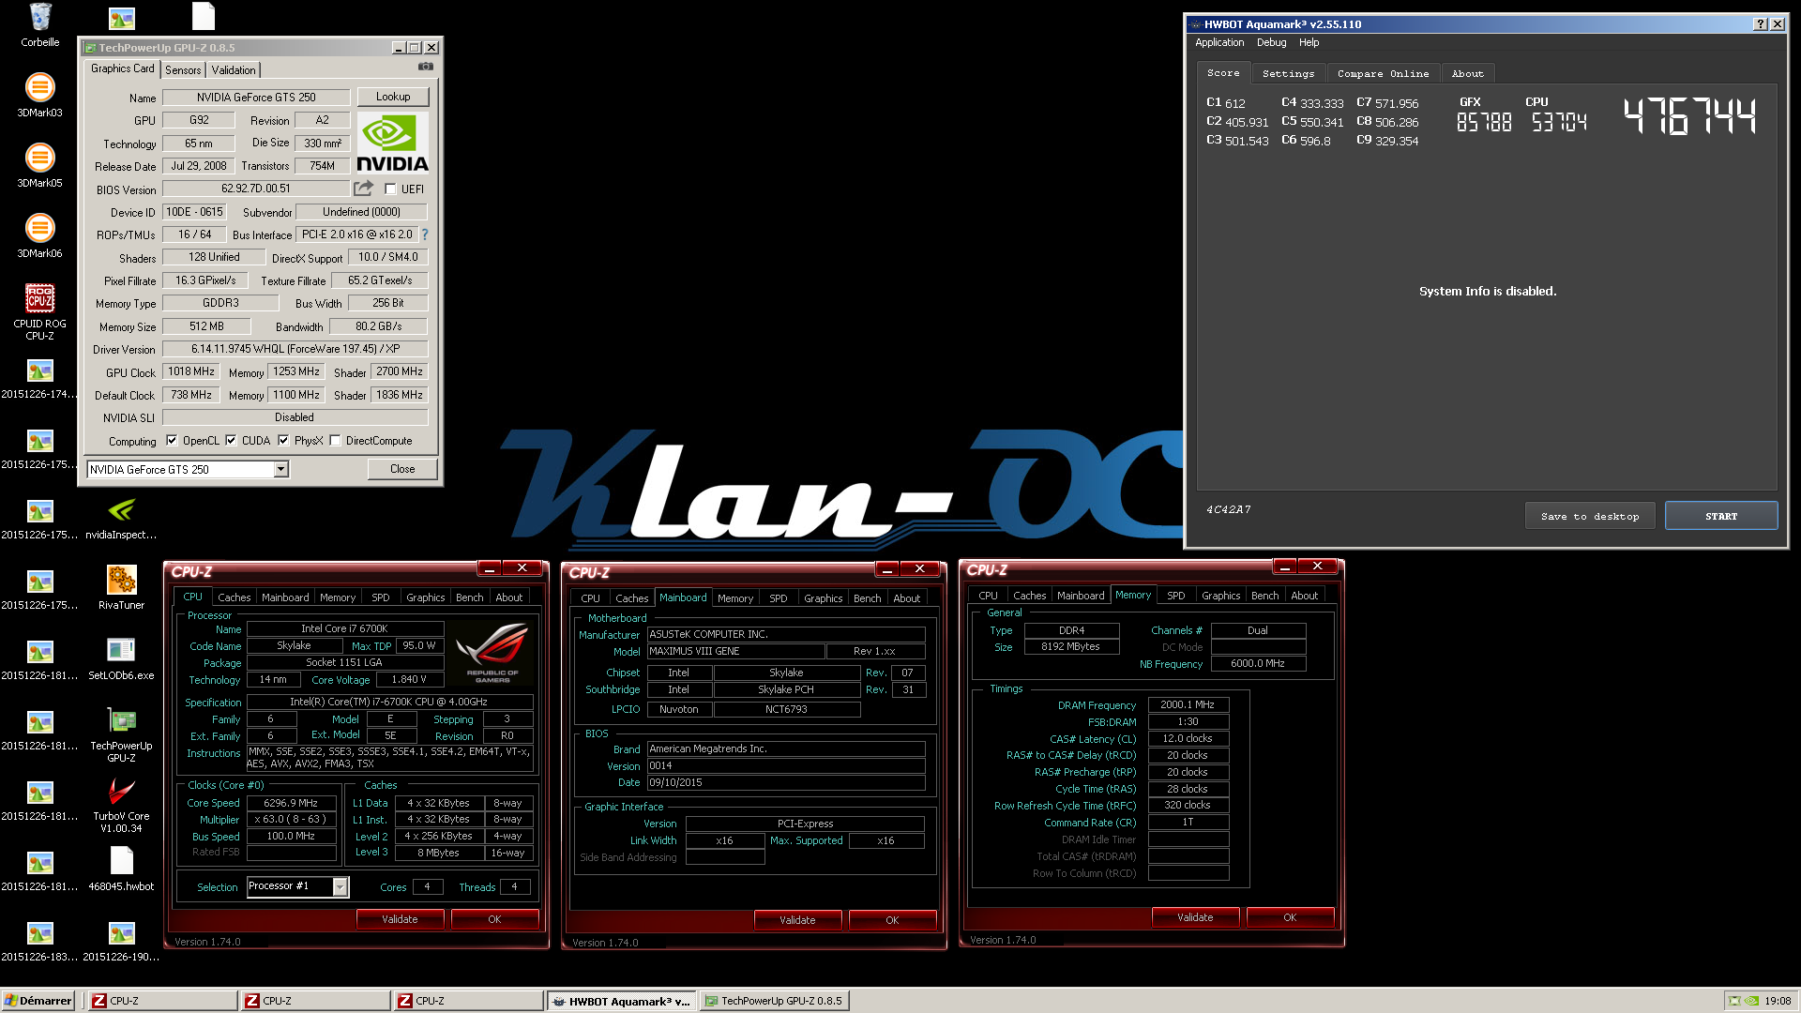Select HWBOT Aquamark taskbar button
The width and height of the screenshot is (1801, 1013).
tap(620, 1001)
